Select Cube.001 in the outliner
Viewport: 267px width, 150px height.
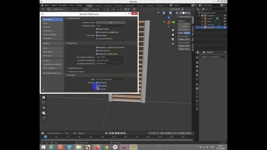(x=211, y=24)
